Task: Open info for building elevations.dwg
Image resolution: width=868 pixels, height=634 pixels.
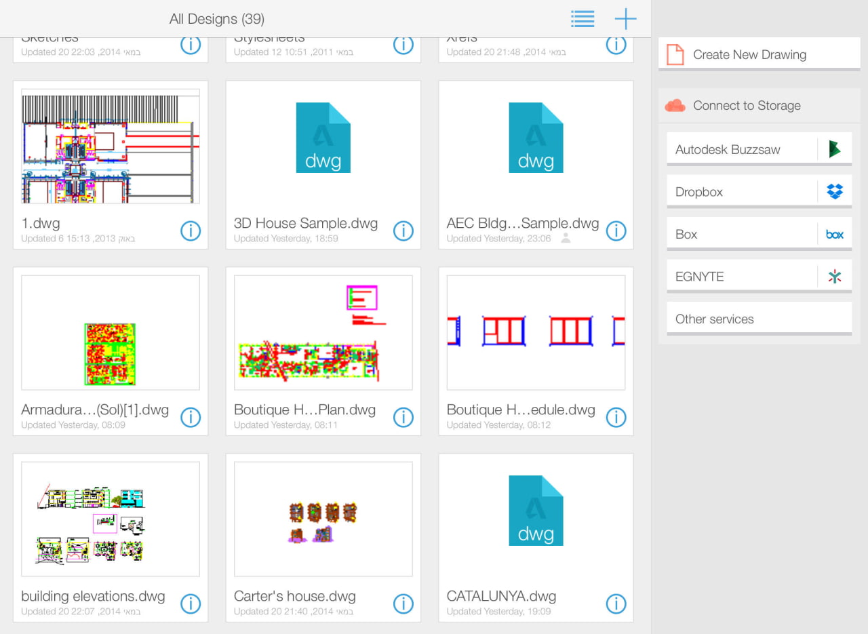Action: (x=191, y=603)
